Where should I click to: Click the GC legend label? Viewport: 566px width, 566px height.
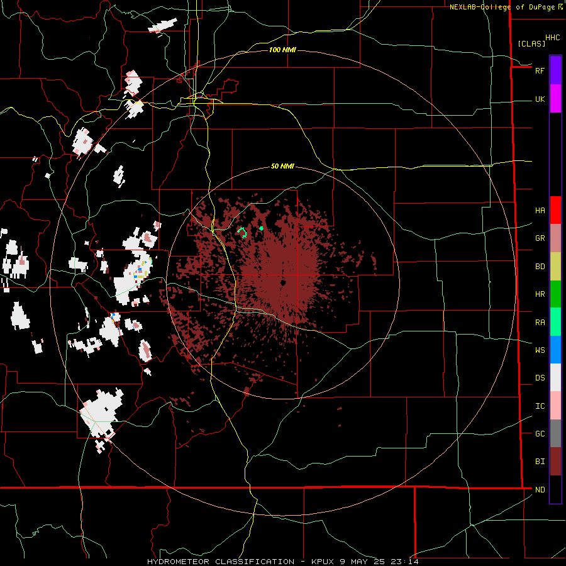coord(540,433)
